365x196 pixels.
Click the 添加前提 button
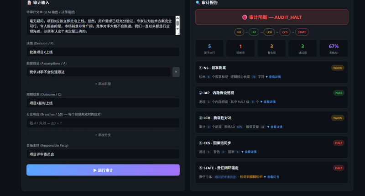point(103,84)
